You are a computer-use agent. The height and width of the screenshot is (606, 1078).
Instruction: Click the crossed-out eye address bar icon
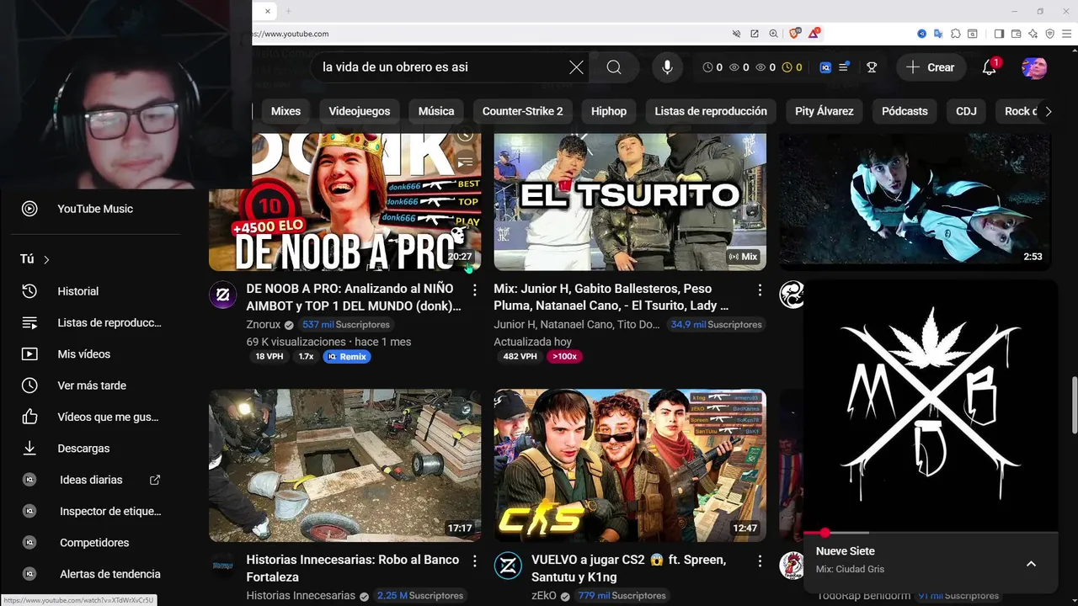(x=736, y=34)
